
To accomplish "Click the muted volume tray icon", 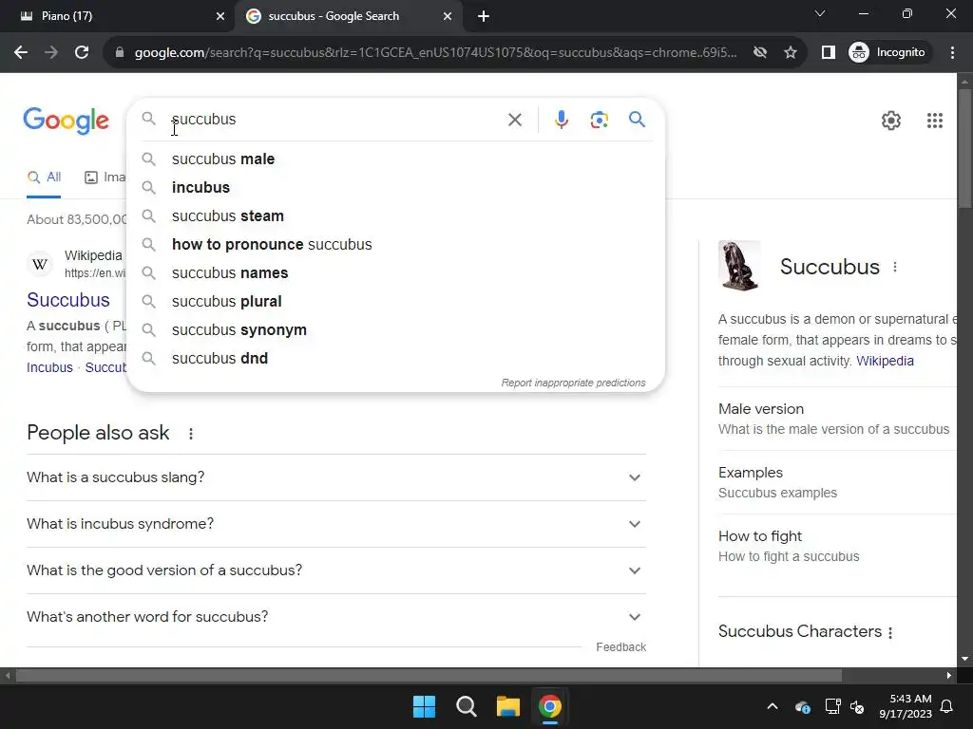I will (x=857, y=706).
